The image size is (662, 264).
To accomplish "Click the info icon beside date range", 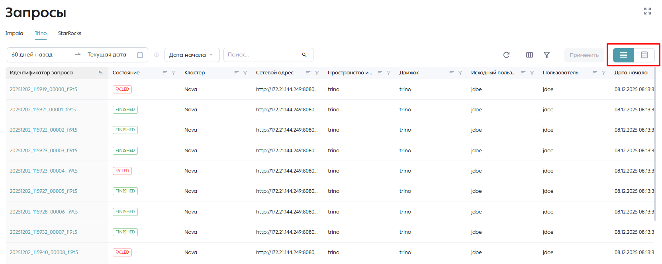I will click(157, 55).
